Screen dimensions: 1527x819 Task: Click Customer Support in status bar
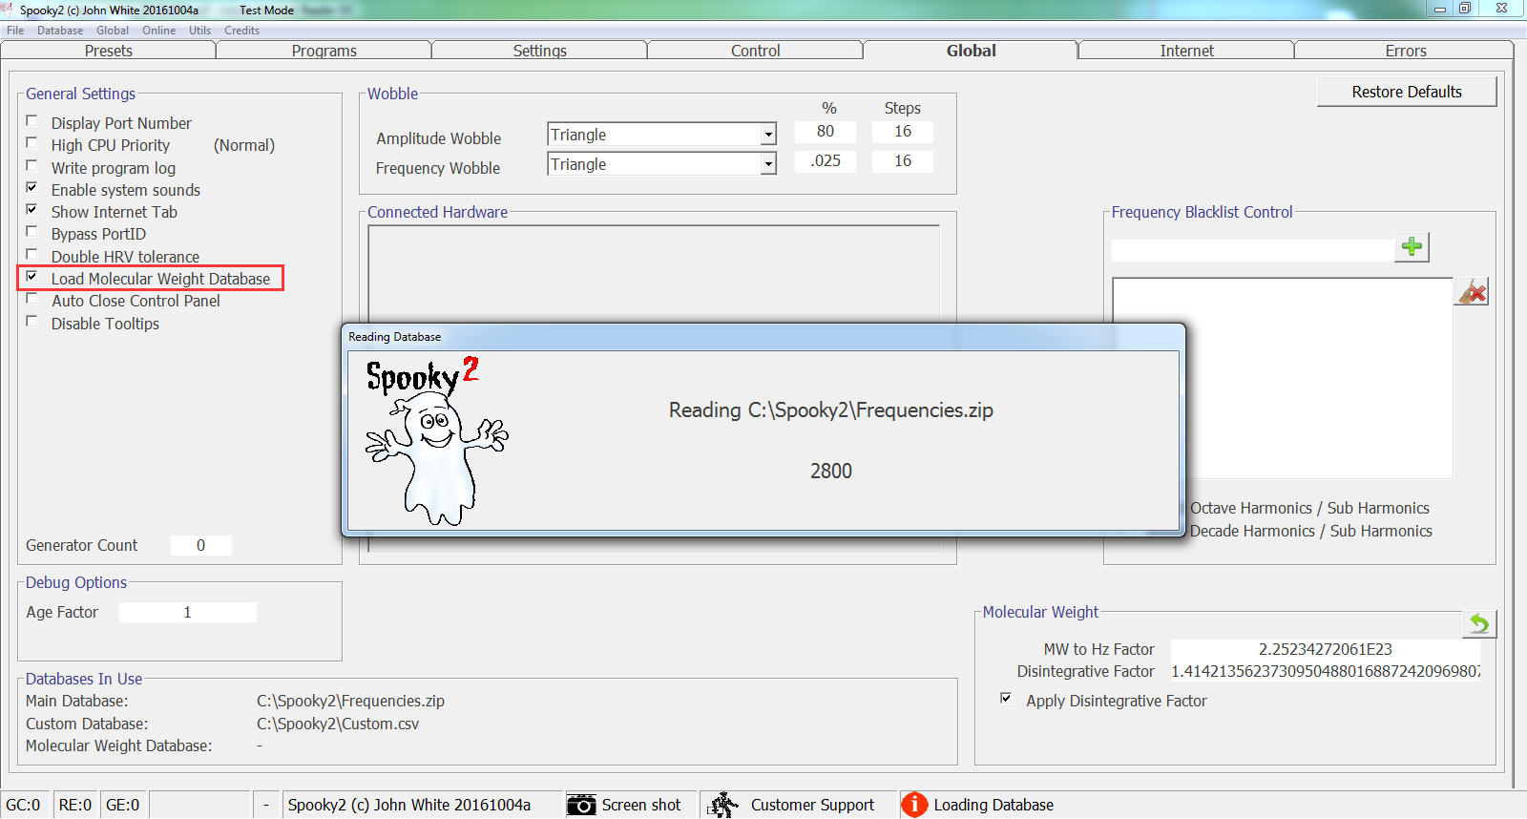pyautogui.click(x=812, y=805)
